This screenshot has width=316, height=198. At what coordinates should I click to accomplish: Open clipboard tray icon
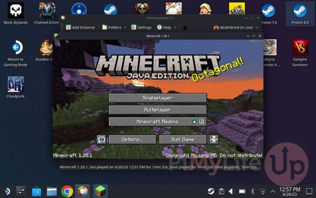221,191
